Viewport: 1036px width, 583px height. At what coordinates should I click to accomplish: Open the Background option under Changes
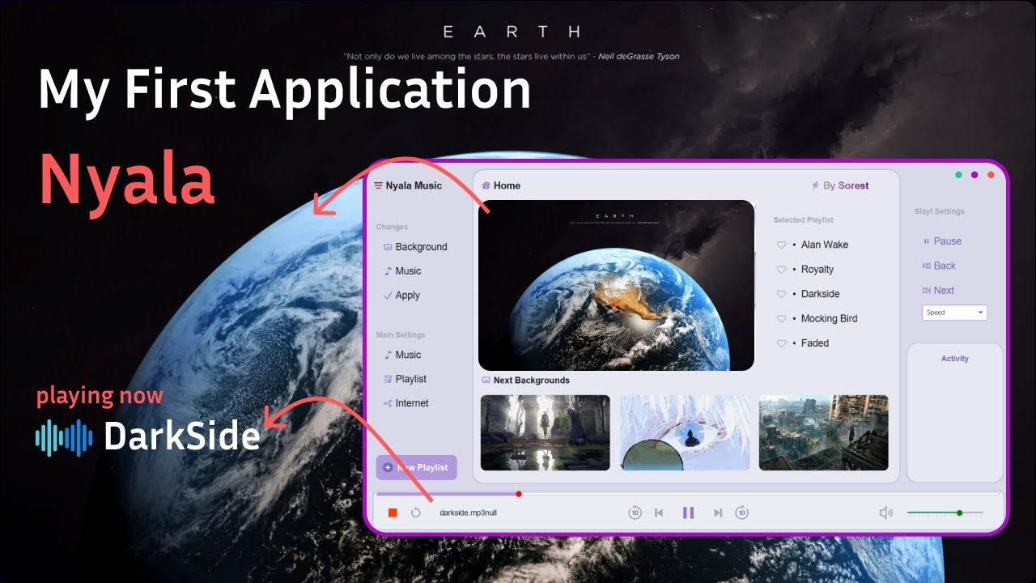coord(415,247)
